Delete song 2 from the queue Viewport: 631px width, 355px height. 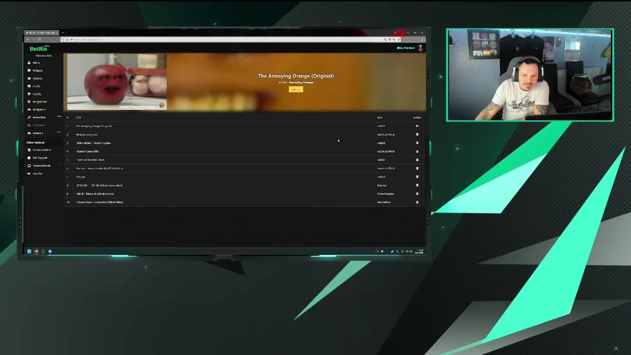[417, 135]
